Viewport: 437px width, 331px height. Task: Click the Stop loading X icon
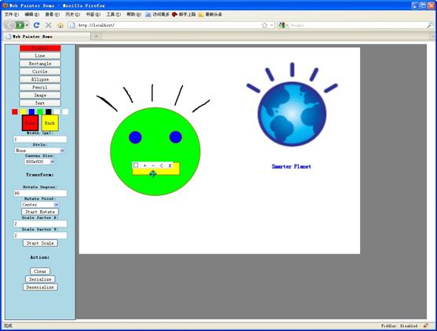point(49,25)
